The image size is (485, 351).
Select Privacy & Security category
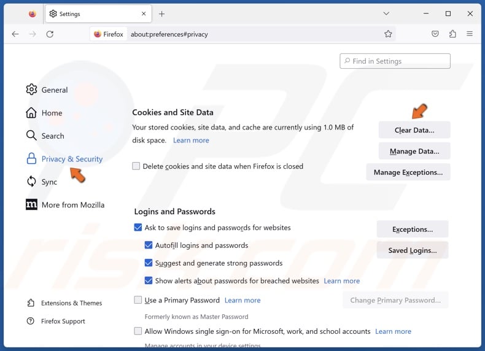pos(64,159)
